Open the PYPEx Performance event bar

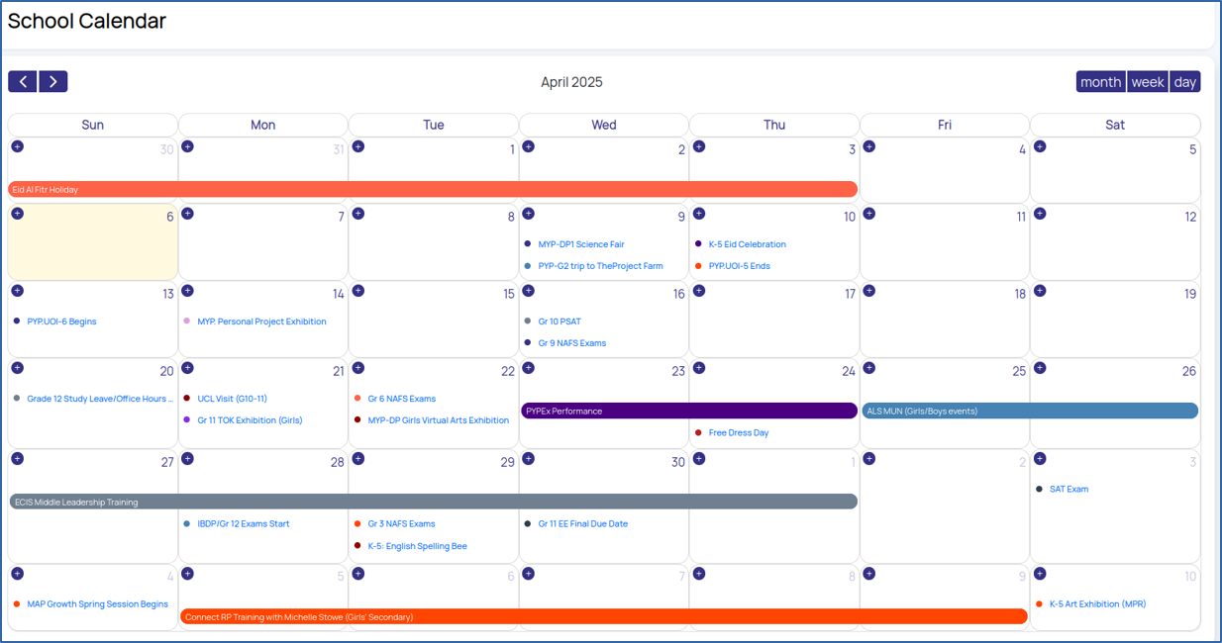coord(688,411)
